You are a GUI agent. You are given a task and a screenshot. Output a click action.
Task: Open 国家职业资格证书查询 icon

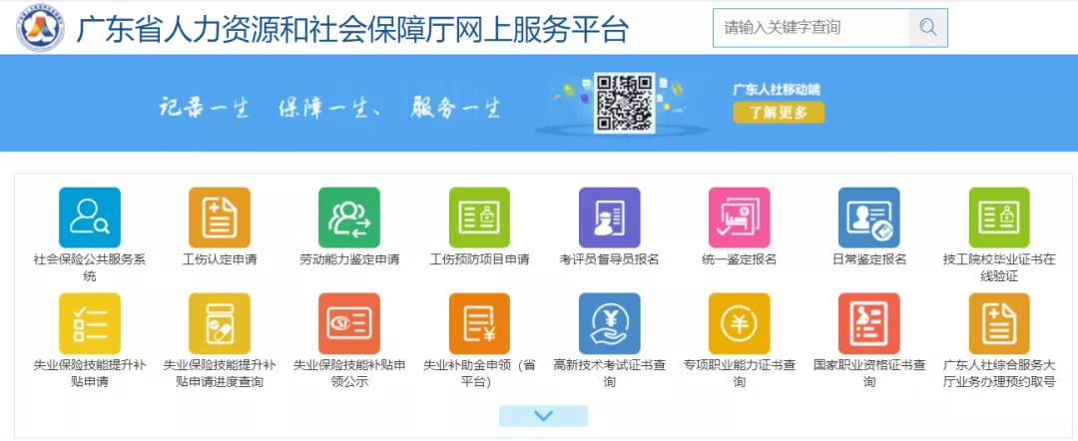[x=868, y=323]
